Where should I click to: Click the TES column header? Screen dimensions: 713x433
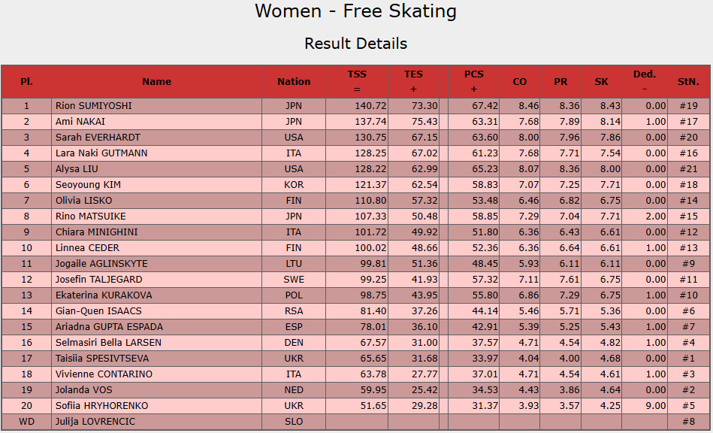pos(413,82)
